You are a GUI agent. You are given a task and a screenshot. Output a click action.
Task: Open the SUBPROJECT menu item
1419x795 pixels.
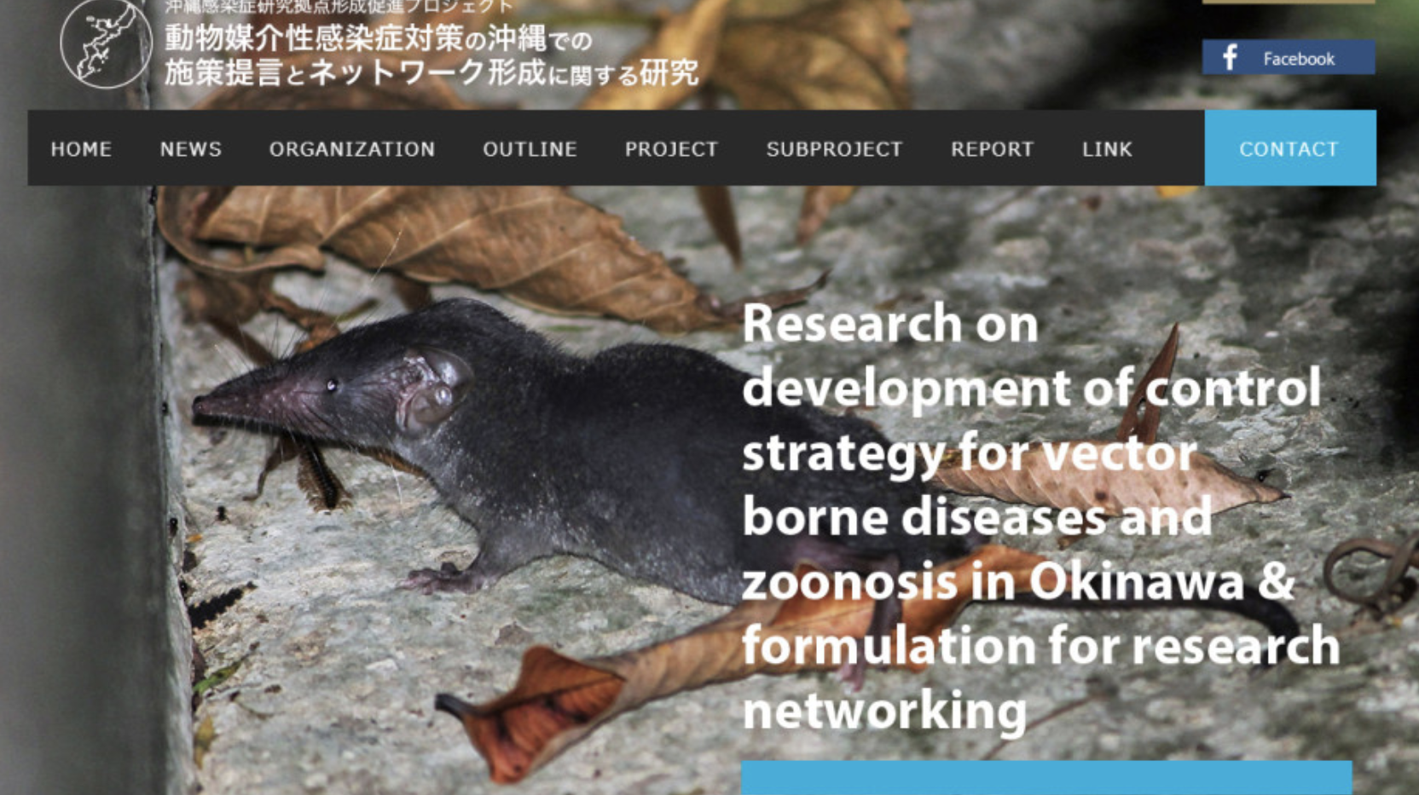[834, 149]
